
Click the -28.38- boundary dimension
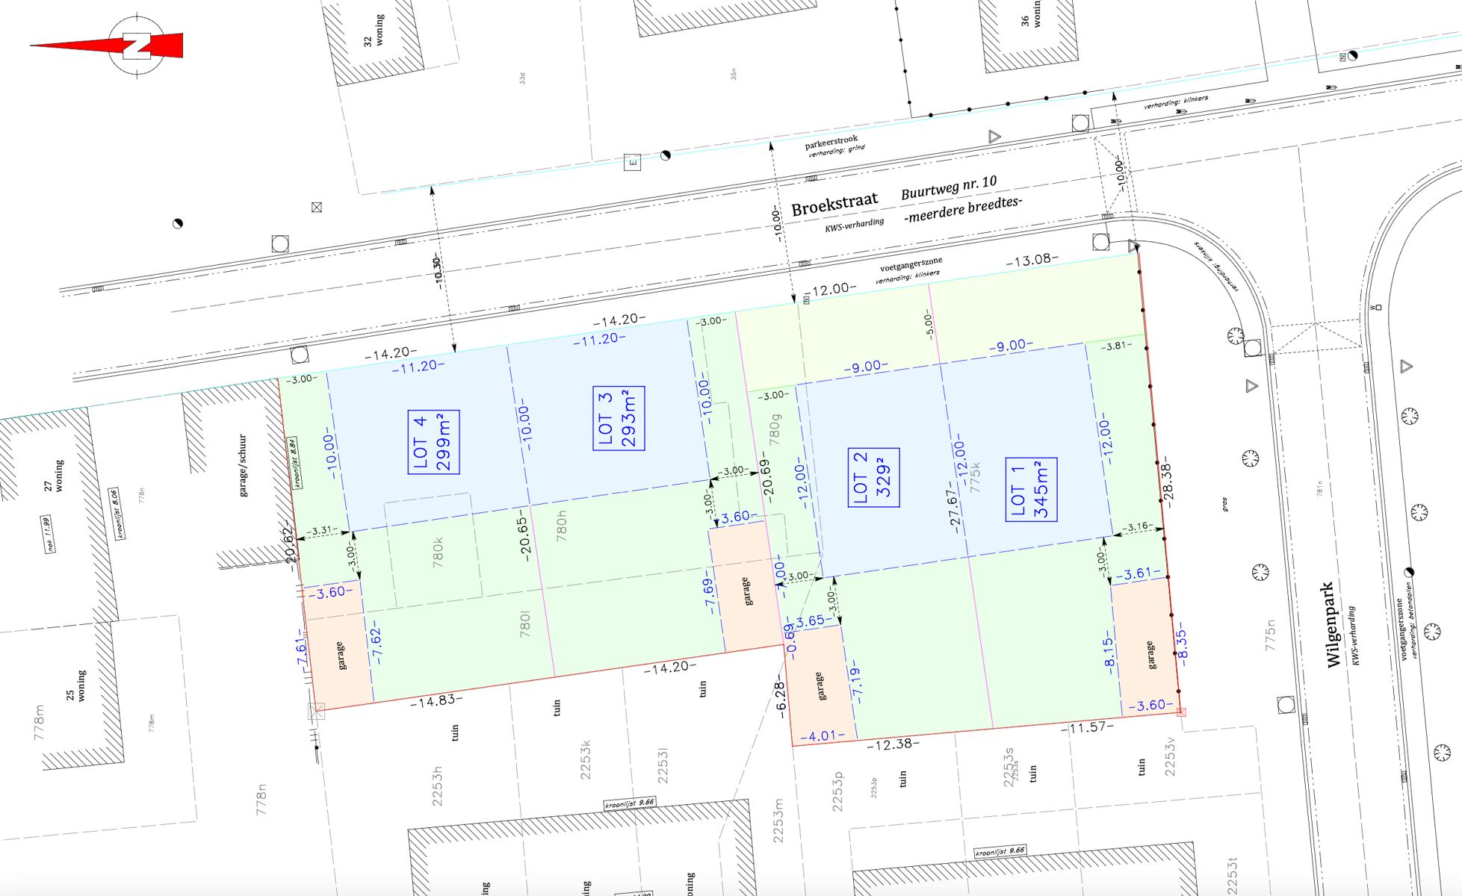click(1168, 482)
